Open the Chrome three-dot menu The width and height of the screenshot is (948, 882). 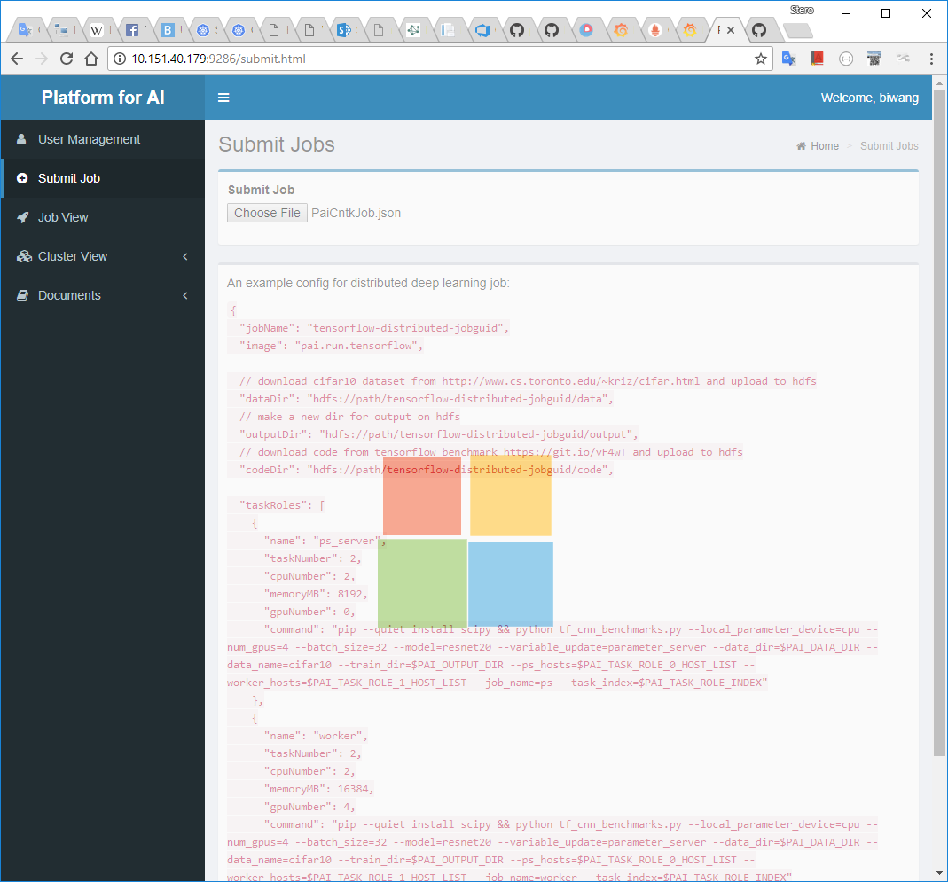(929, 59)
